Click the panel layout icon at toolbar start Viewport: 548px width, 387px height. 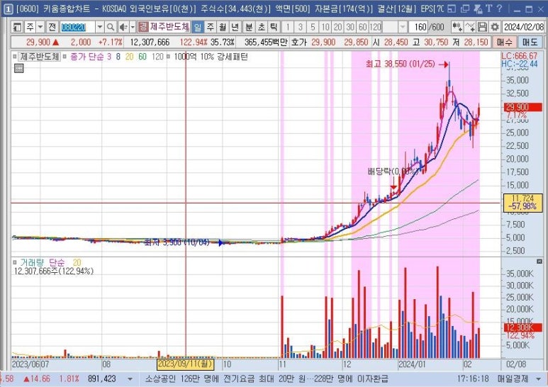tap(17, 27)
